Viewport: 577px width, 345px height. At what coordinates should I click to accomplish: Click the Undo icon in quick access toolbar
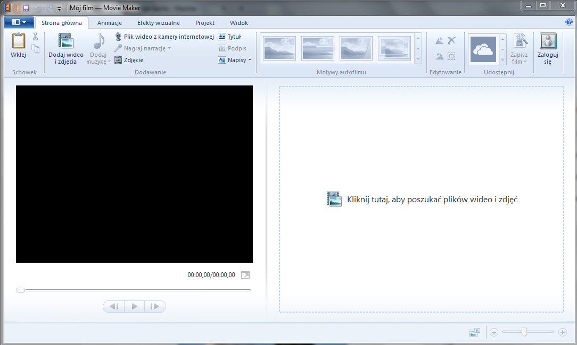coord(38,8)
